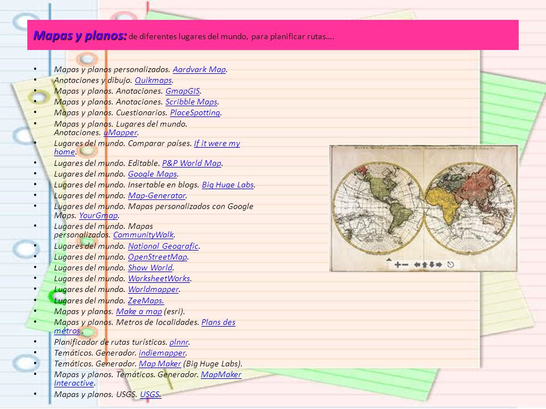Screen dimensions: 546x409
Task: Select text 'Mapas y planos. Cuestionarios.'
Action: pos(111,112)
